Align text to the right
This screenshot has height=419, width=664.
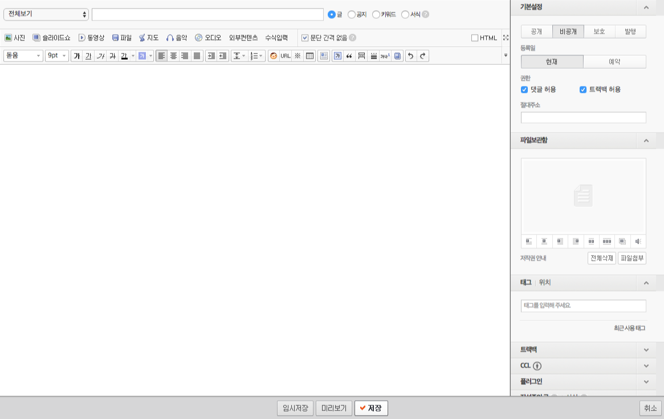point(185,56)
